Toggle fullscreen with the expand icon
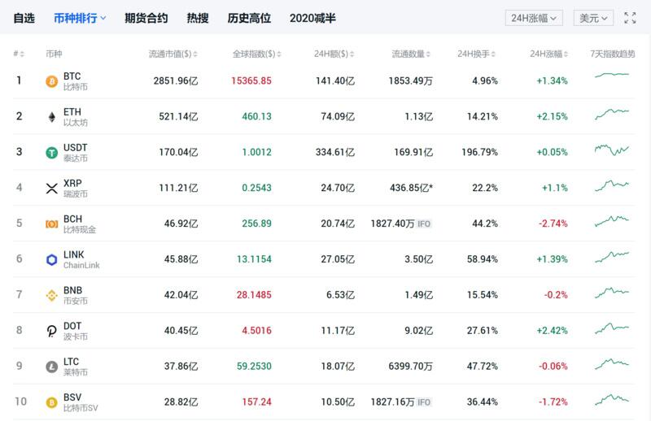The width and height of the screenshot is (651, 421). tap(630, 18)
